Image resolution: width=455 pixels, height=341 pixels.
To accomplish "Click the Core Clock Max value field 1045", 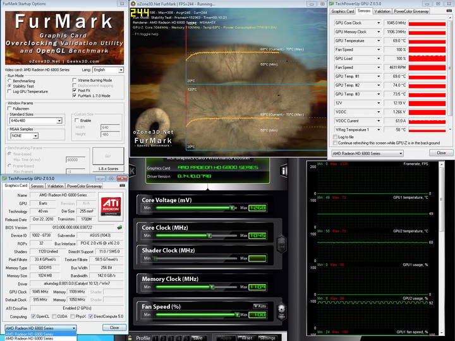I will pos(257,236).
